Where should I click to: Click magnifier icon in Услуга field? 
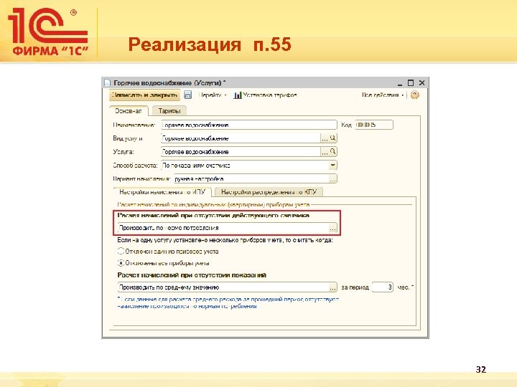333,152
